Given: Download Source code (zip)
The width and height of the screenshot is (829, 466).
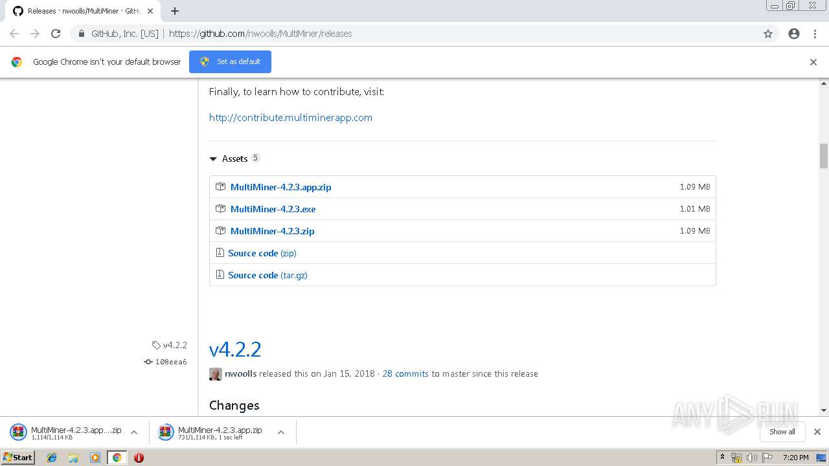Looking at the screenshot, I should coord(262,253).
